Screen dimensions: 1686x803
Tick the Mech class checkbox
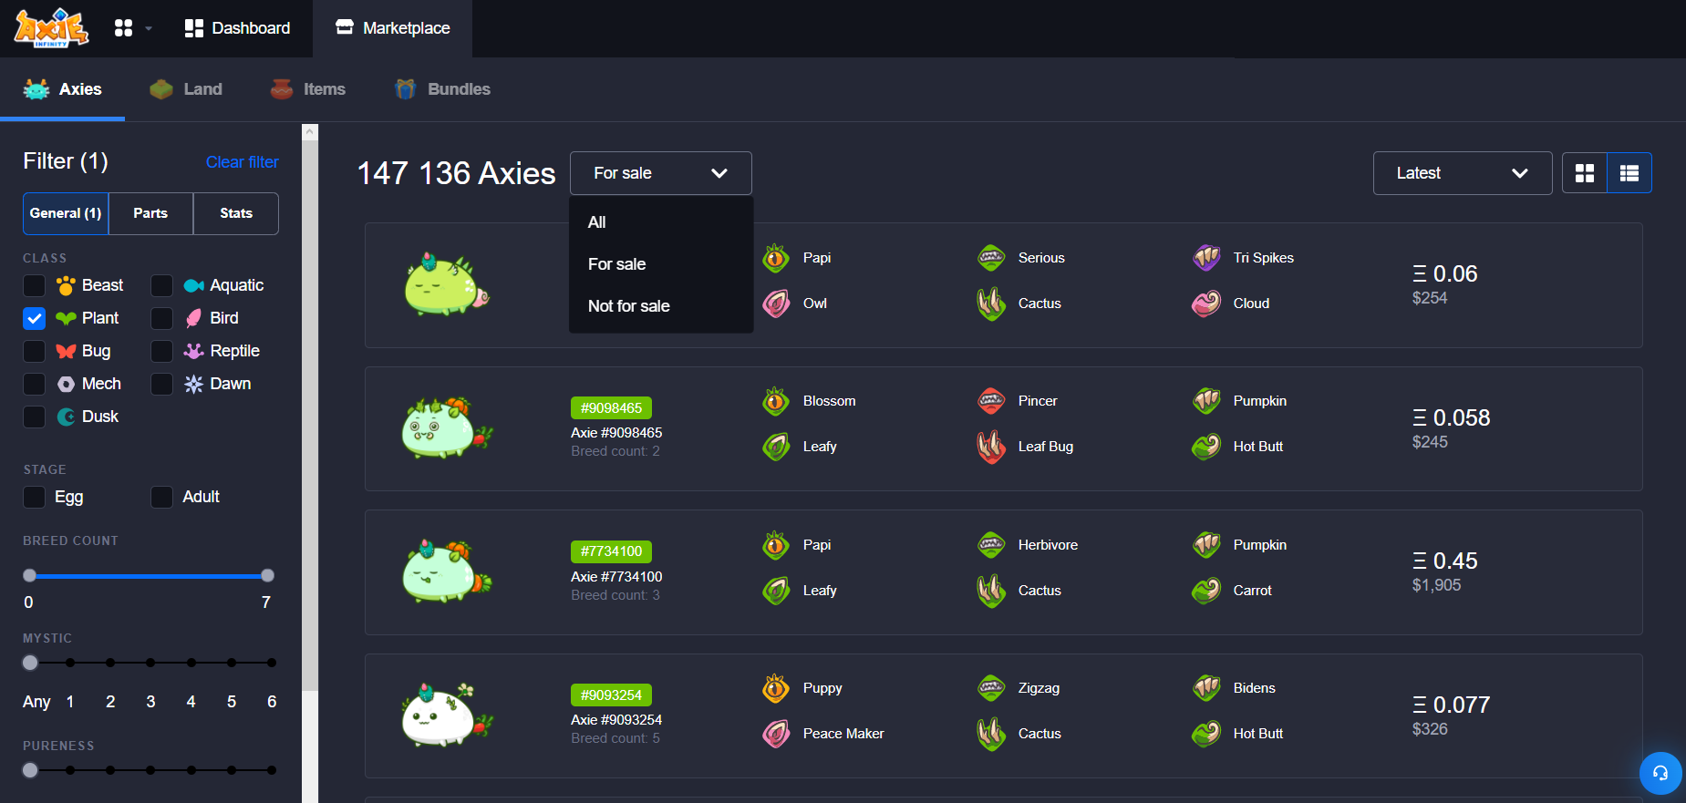[x=34, y=384]
